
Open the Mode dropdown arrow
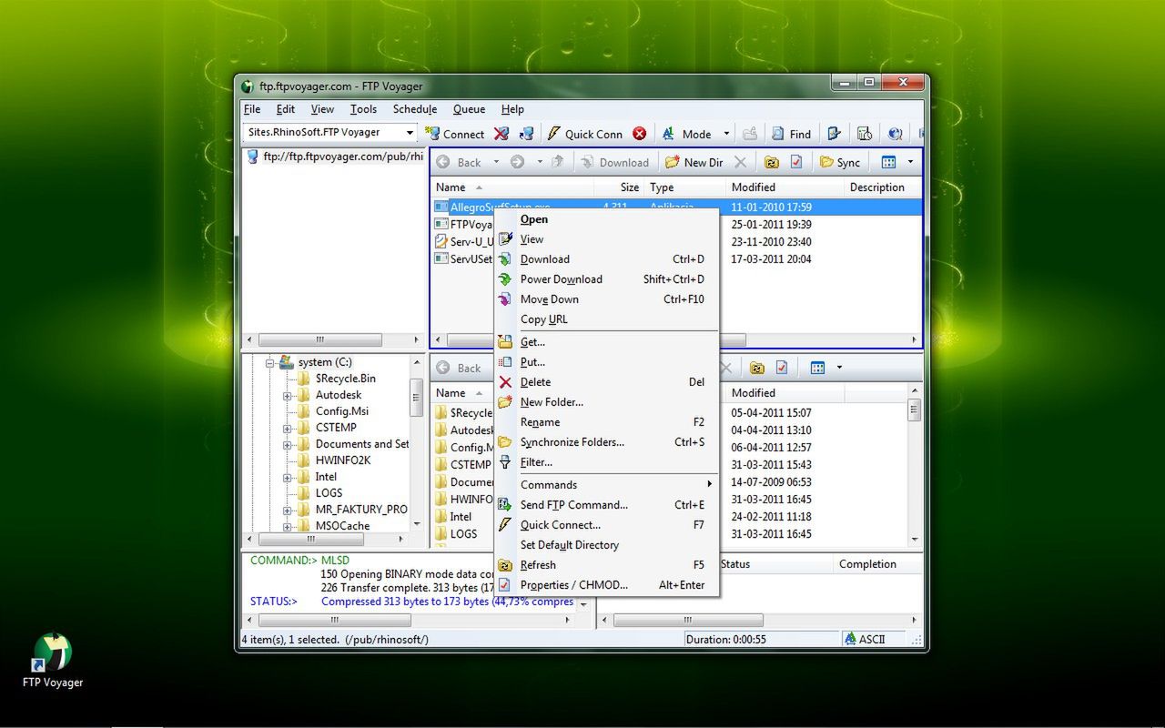726,134
